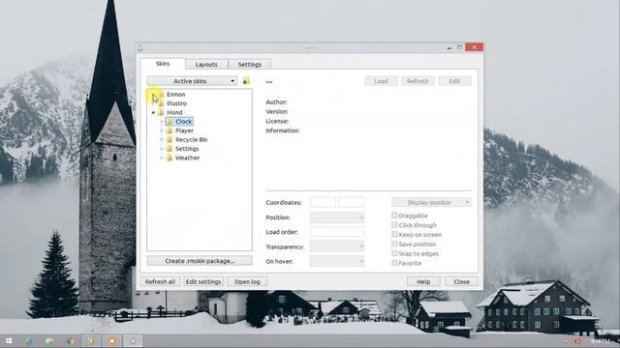Click the Load button
This screenshot has height=348, width=620.
(x=381, y=81)
